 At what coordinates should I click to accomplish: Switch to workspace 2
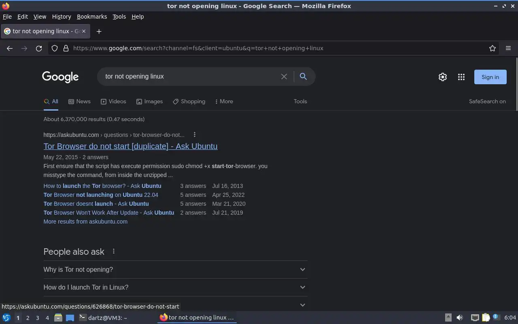28,318
